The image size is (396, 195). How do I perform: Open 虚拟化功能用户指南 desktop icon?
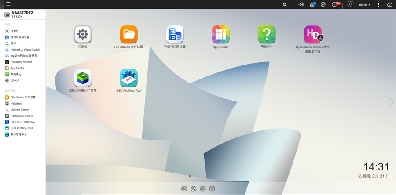pyautogui.click(x=83, y=78)
